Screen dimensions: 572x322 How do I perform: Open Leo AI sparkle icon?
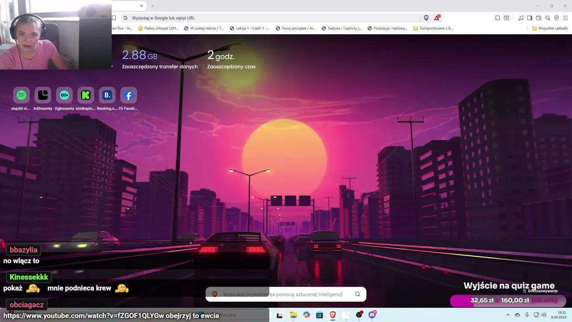(547, 18)
